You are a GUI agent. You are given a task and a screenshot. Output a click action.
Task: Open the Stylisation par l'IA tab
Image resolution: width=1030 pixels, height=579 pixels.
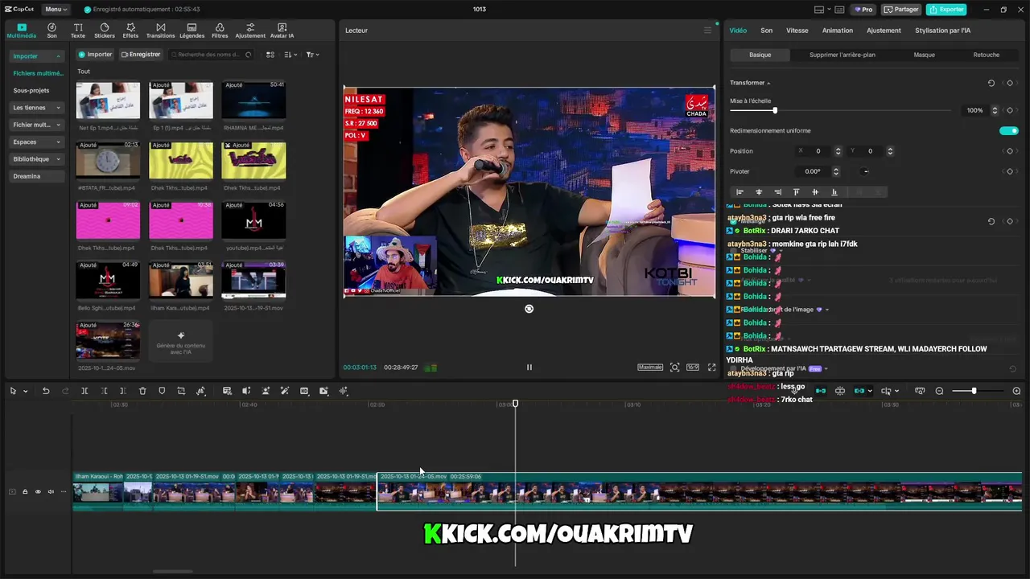point(942,31)
